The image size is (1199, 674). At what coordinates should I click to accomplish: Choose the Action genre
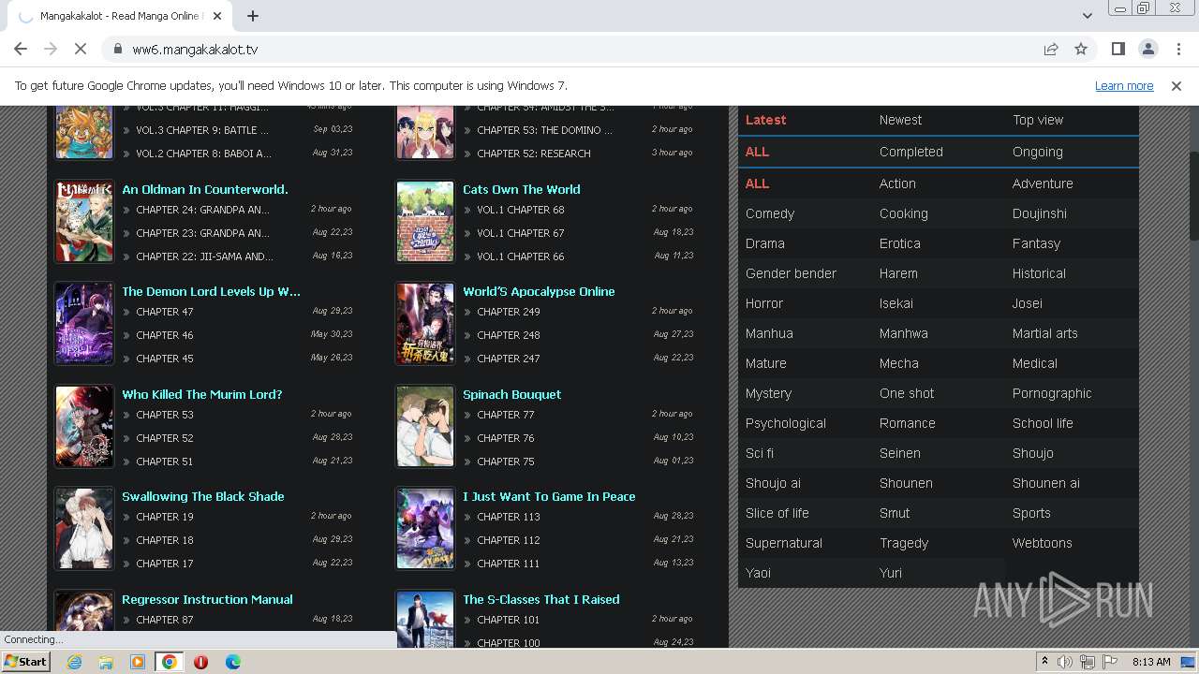(897, 183)
